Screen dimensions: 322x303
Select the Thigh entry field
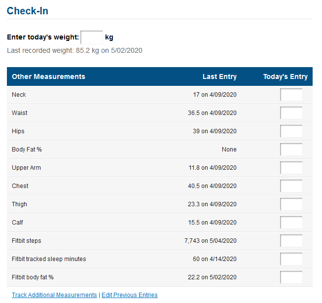291,204
